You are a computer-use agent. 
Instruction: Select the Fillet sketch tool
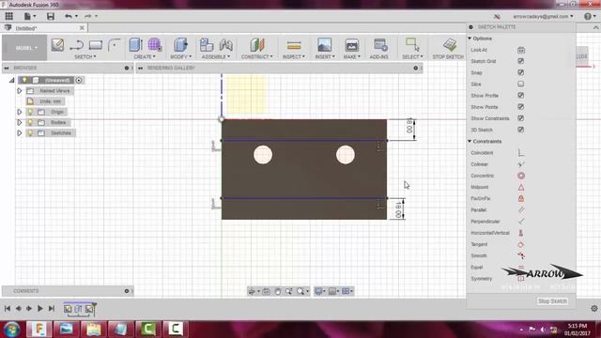click(115, 45)
